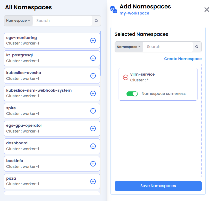213x201 pixels.
Task: Open the Namespace dropdown in All Namespaces panel
Action: 18,21
